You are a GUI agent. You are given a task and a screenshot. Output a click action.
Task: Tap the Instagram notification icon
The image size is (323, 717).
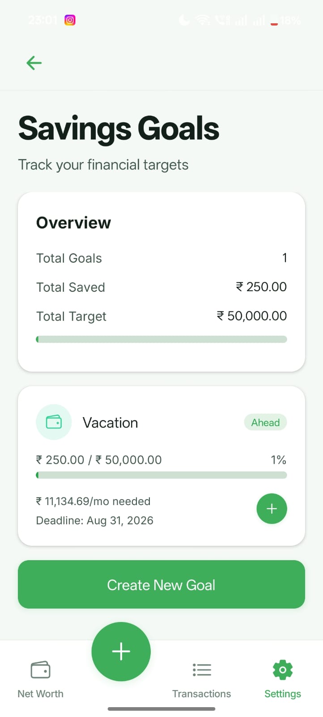[x=70, y=20]
